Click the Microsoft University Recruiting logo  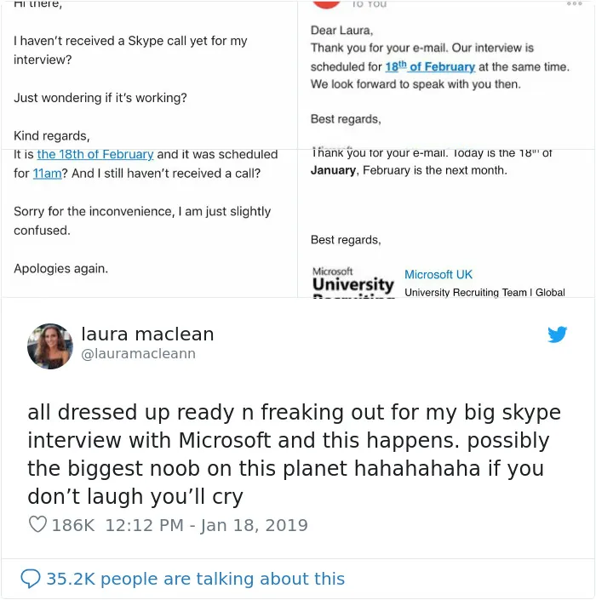353,282
